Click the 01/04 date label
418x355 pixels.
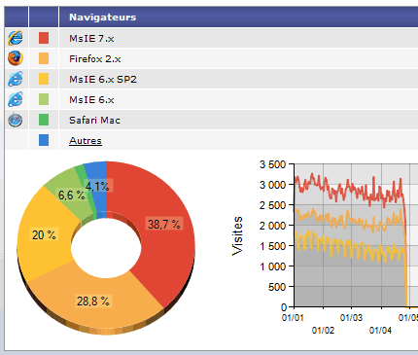pos(380,331)
